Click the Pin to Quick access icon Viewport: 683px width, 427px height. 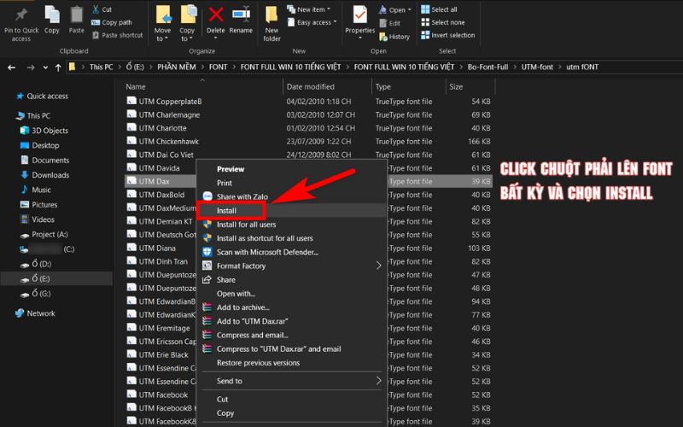[x=20, y=15]
